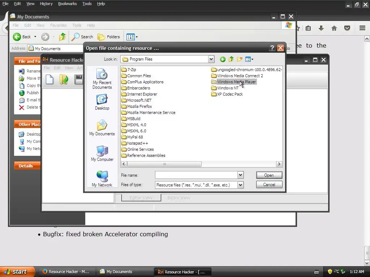Open the browser Tools menu
Viewport: 370px width, 277px height.
click(87, 4)
